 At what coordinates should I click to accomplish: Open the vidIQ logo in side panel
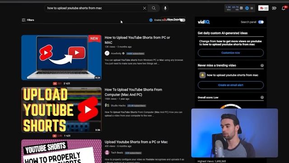[x=204, y=22]
